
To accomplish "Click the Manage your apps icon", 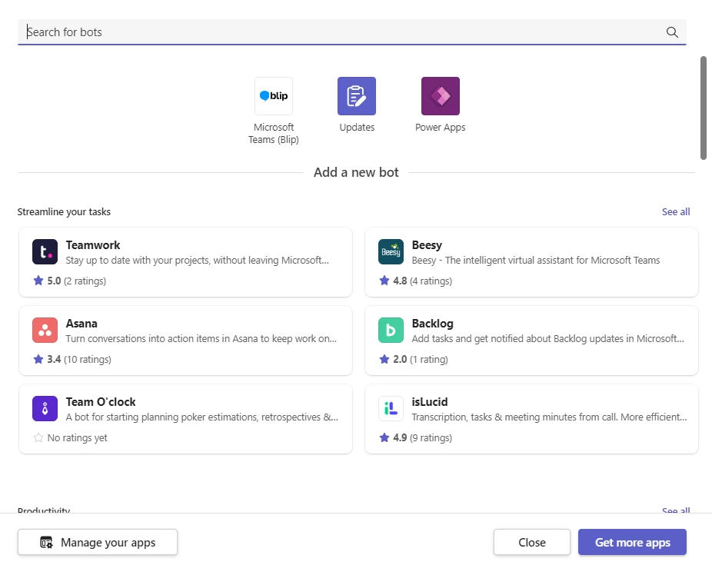I will [x=46, y=542].
